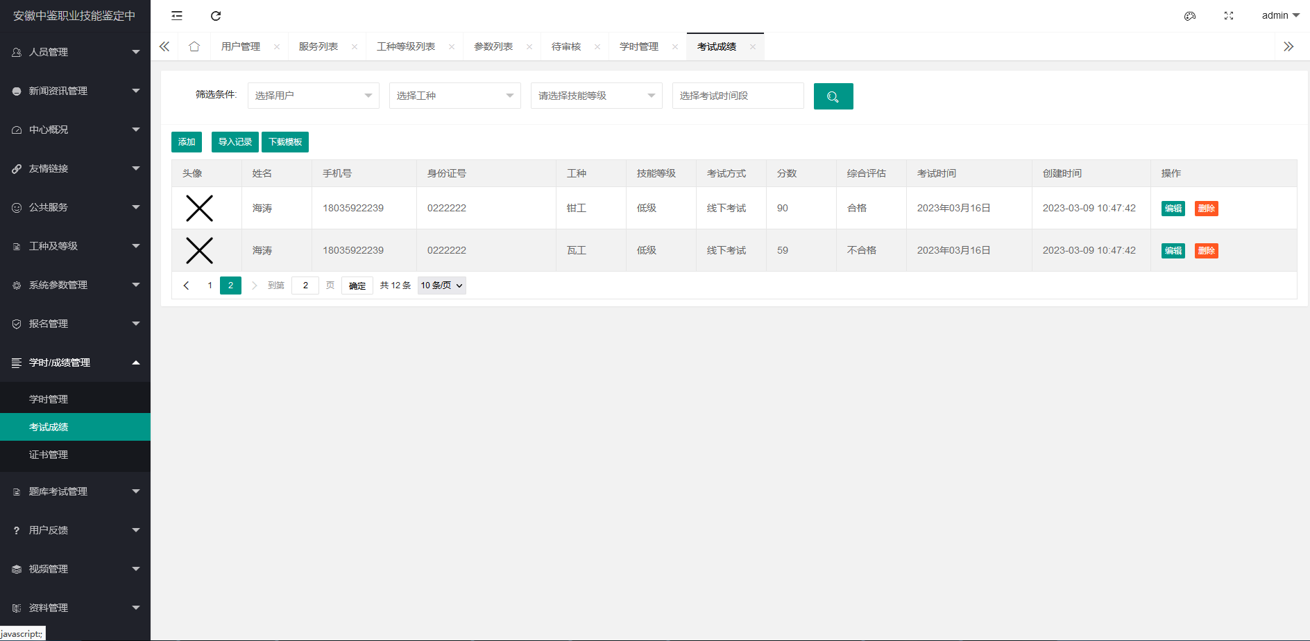1310x641 pixels.
Task: Edit the 钳工 score row
Action: coord(1173,209)
